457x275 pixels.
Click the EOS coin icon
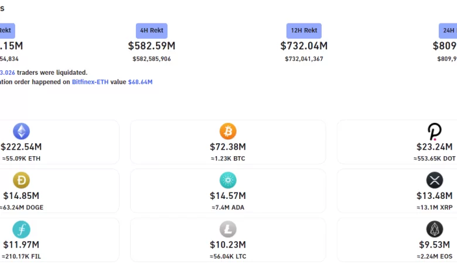(x=434, y=229)
